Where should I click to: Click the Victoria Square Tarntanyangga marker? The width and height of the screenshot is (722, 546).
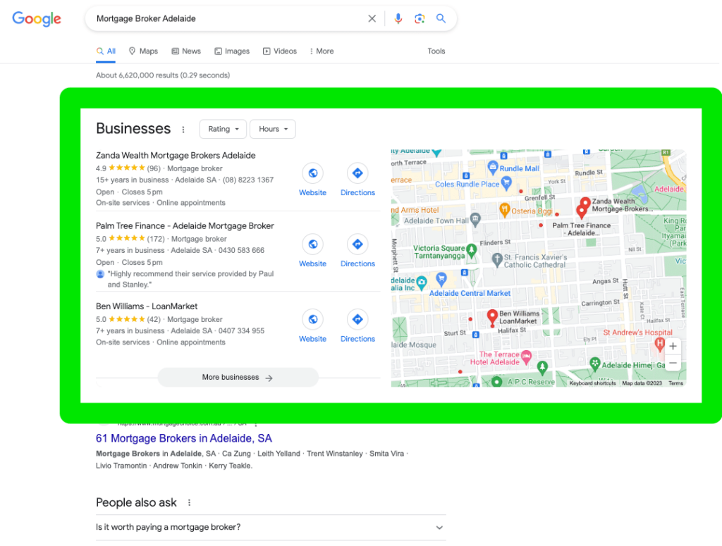471,250
